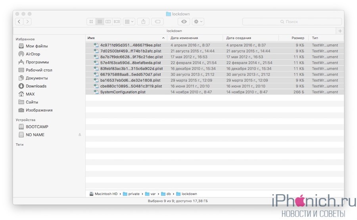The height and width of the screenshot is (220, 357).
Task: Open the private folder in path bar
Action: pyautogui.click(x=134, y=194)
